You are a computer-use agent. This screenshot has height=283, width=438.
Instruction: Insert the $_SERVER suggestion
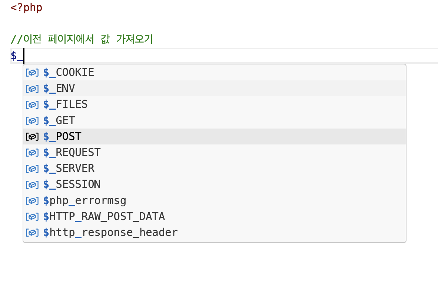click(x=69, y=169)
